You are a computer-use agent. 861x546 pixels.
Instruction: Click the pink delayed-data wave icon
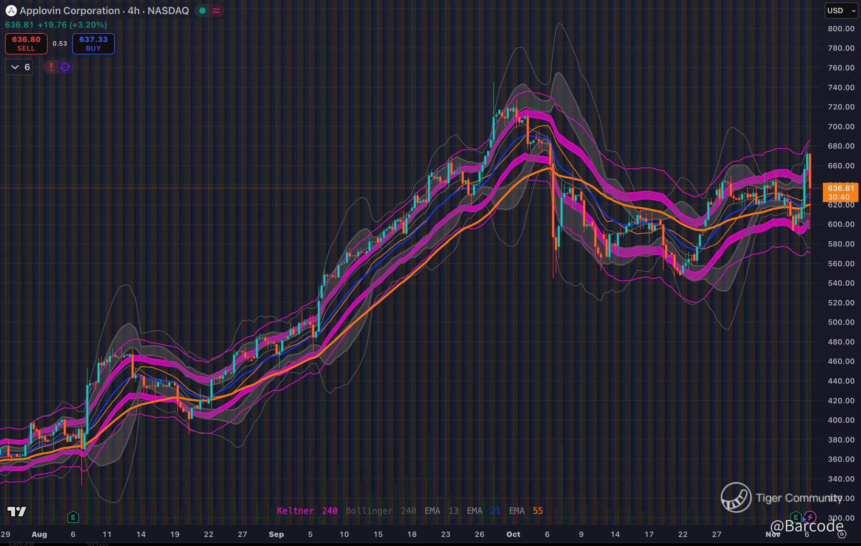pos(216,11)
